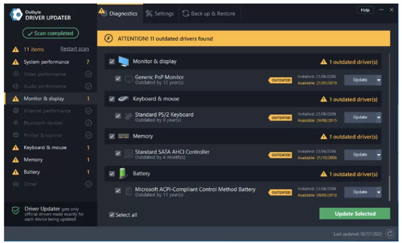Click the warning icon beside 11 items
The width and height of the screenshot is (402, 243).
click(16, 50)
